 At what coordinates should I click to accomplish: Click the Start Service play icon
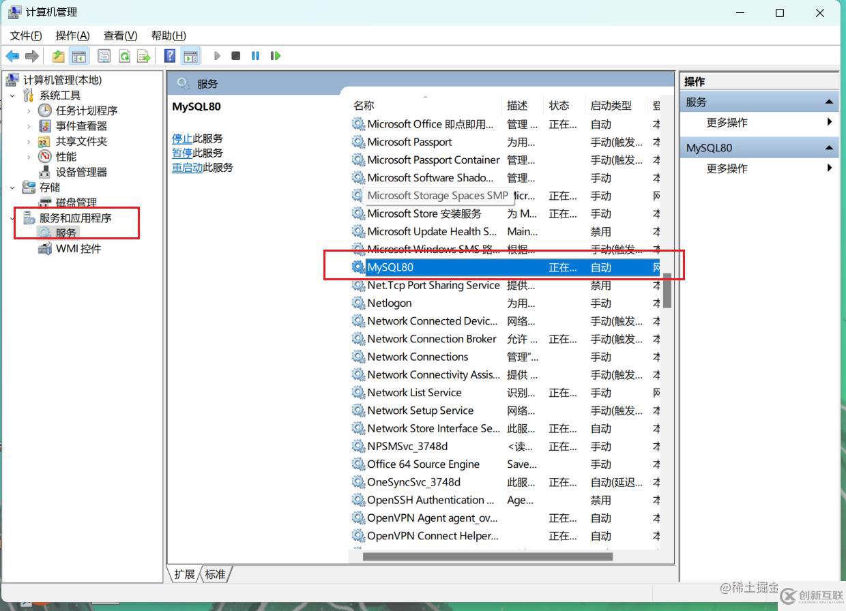[217, 56]
